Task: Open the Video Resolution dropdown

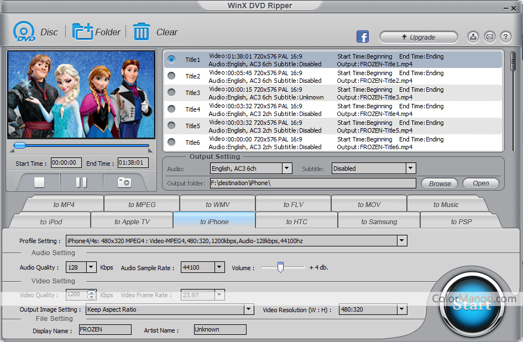Action: point(402,309)
